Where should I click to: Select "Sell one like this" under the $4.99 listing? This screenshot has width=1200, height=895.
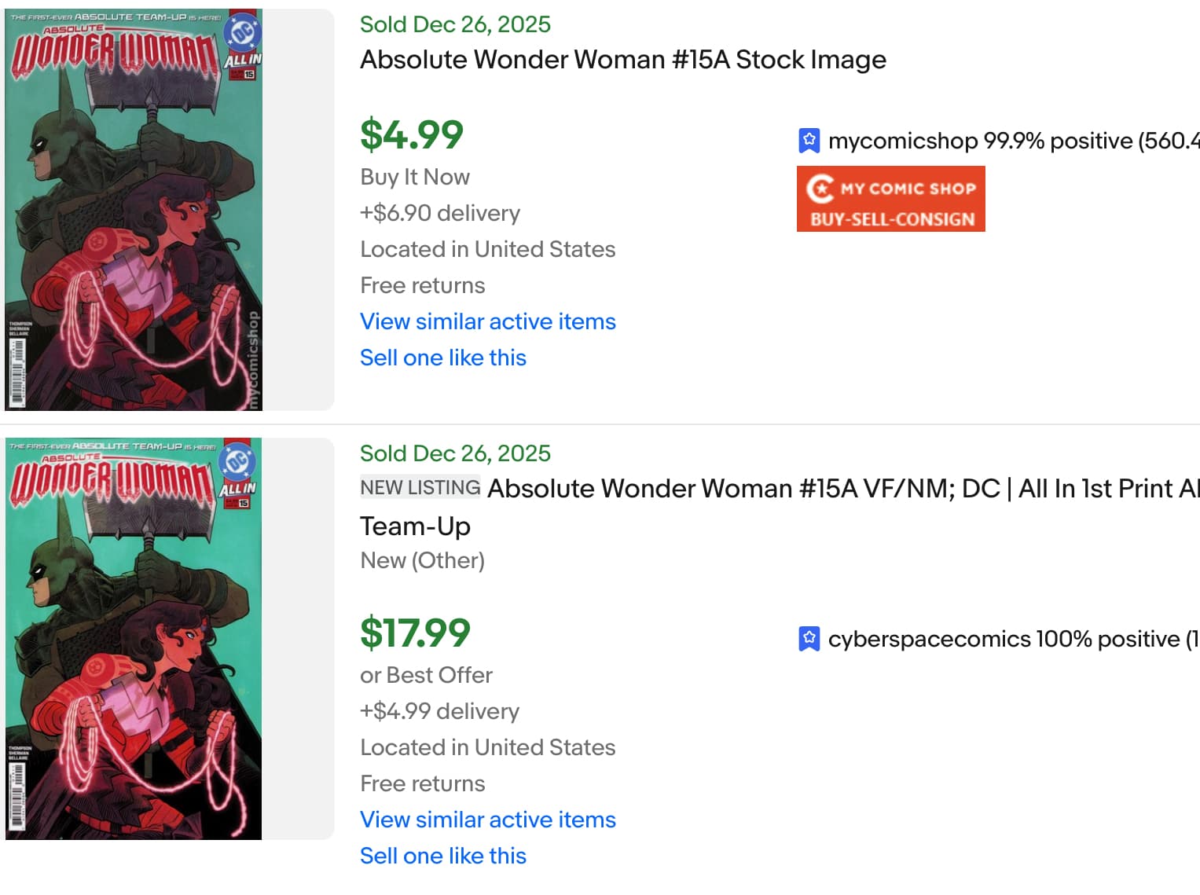click(442, 358)
